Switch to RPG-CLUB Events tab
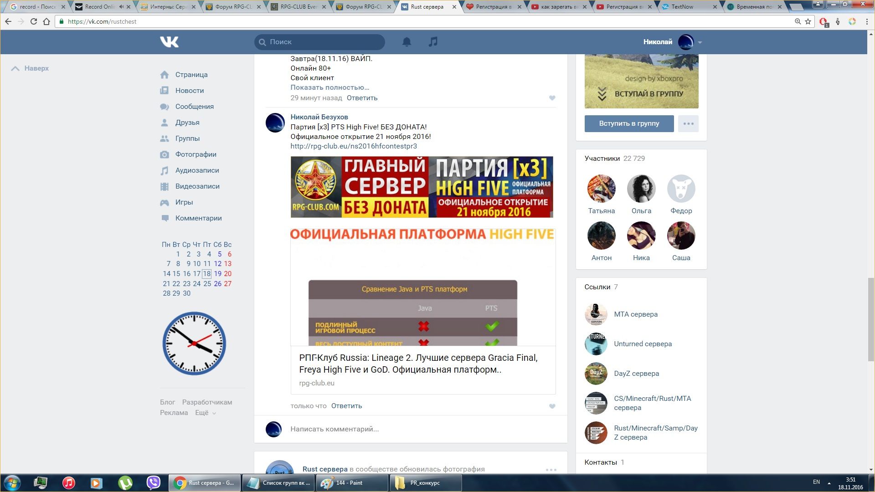 299,7
